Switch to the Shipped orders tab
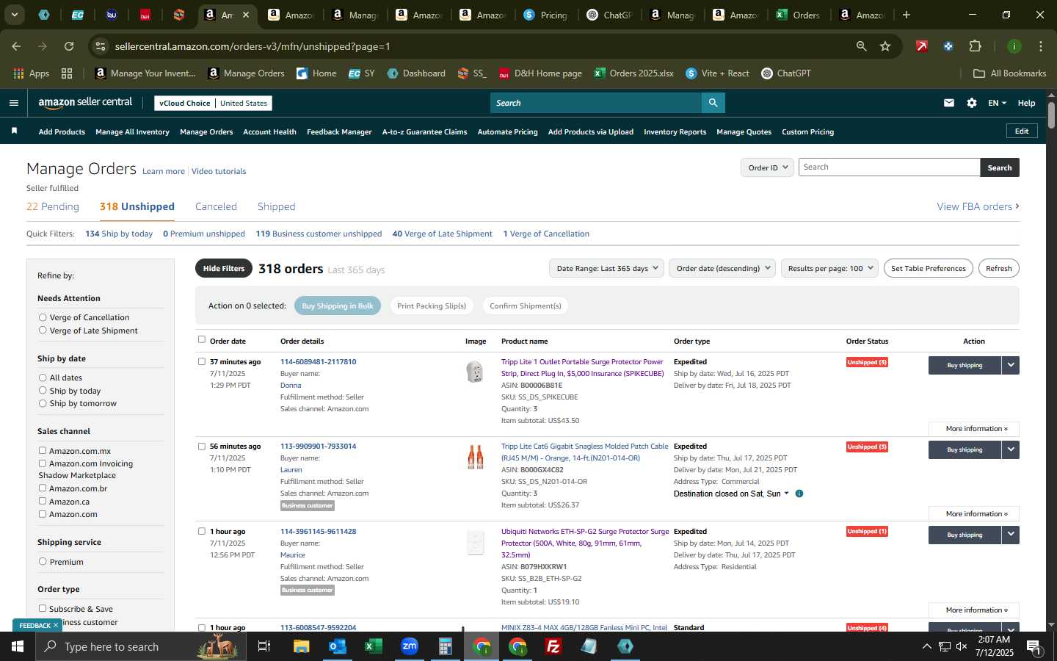This screenshot has width=1057, height=661. click(x=276, y=206)
